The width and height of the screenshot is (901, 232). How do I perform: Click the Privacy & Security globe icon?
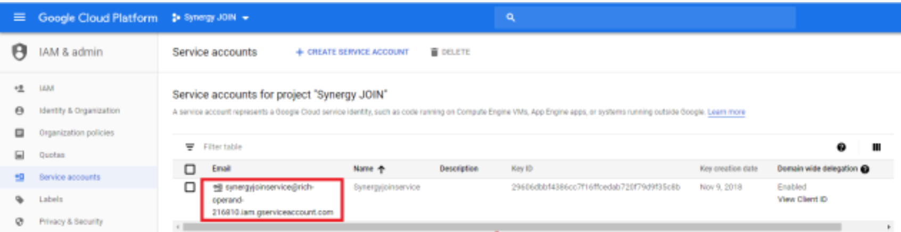click(20, 222)
